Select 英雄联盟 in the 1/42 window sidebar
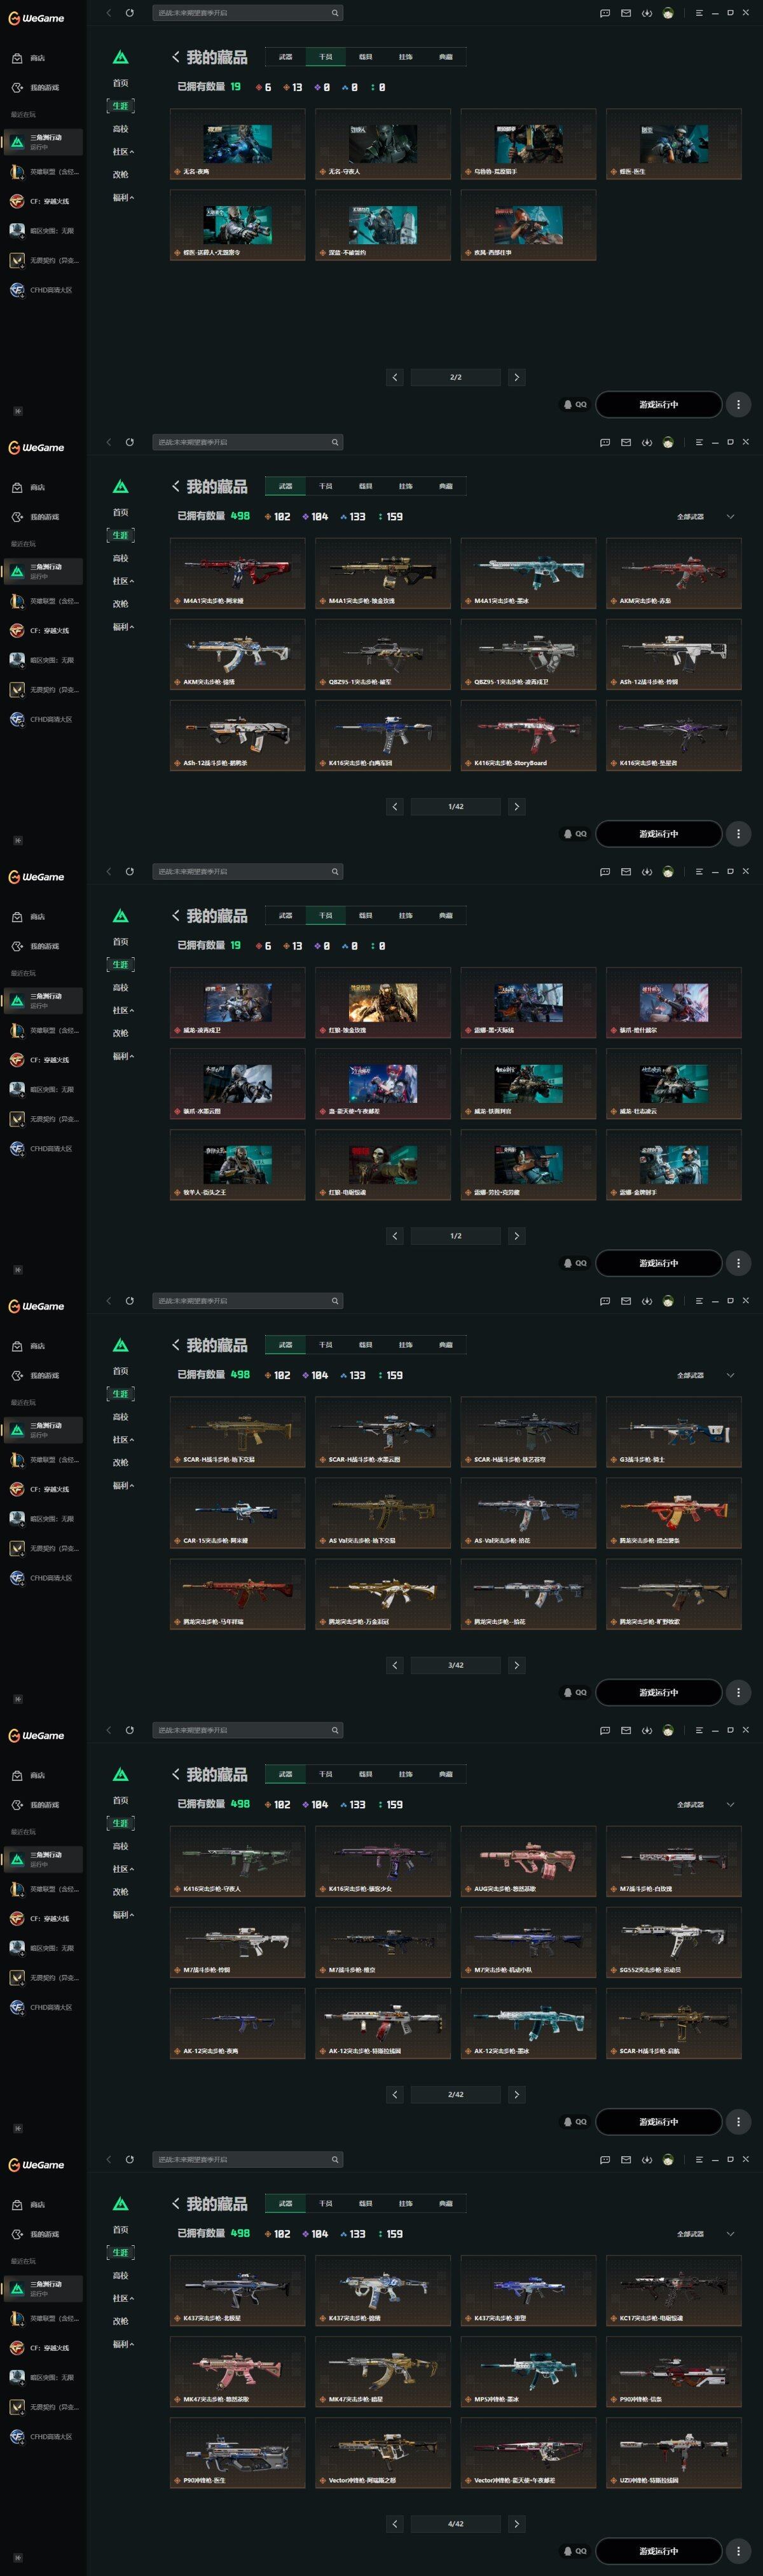The image size is (763, 2576). click(x=43, y=601)
